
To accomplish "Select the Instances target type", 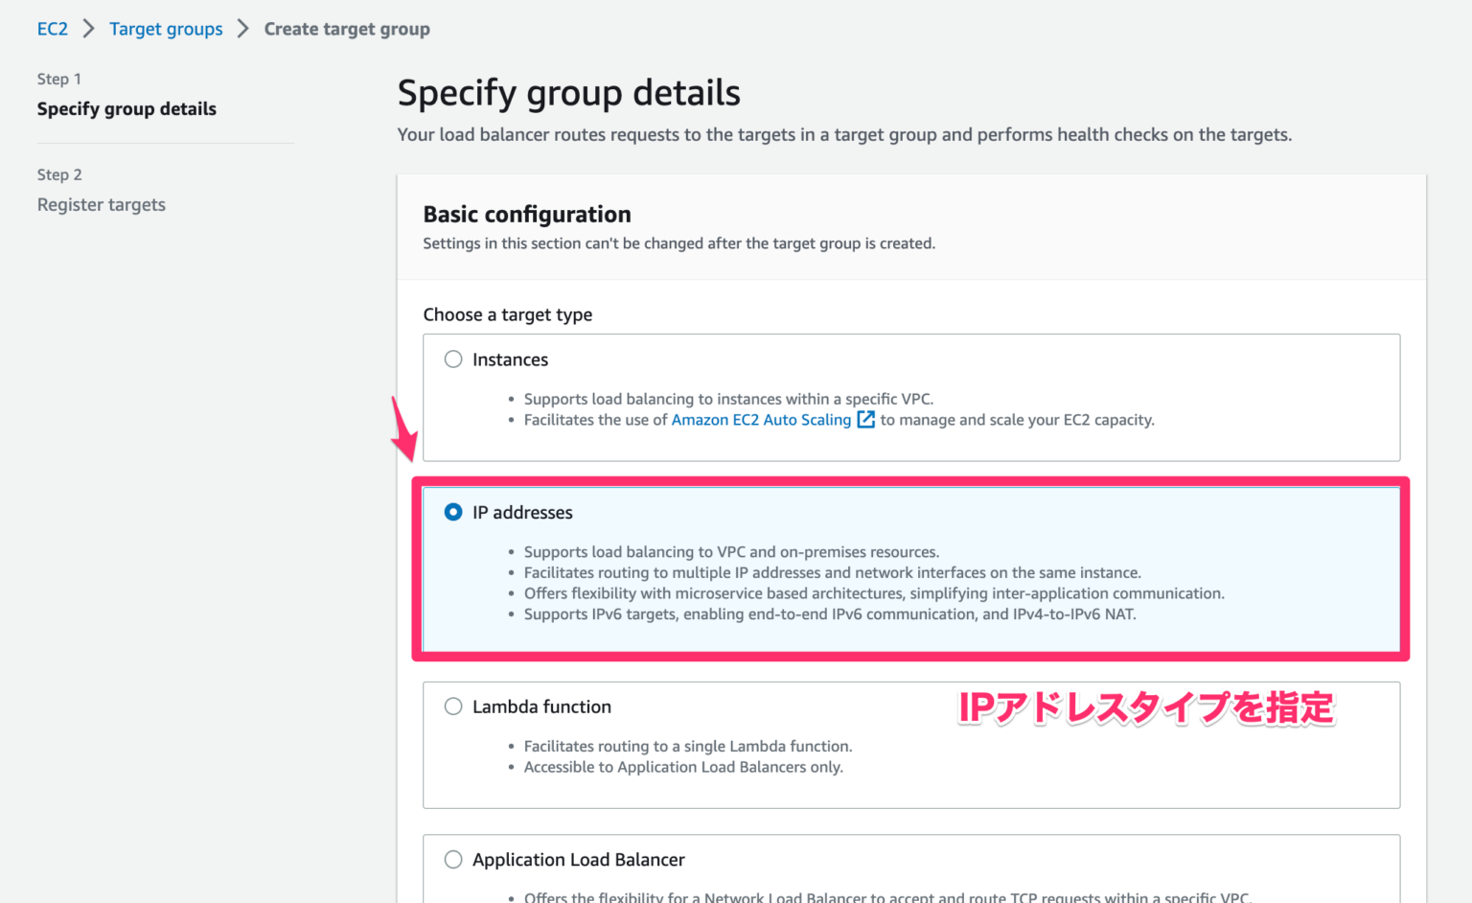I will tap(510, 359).
